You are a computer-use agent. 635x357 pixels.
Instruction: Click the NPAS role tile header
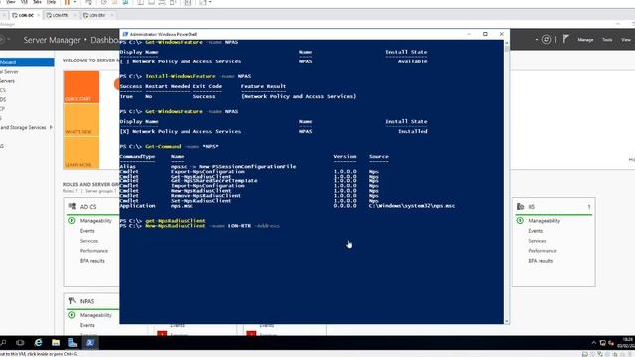pos(87,301)
